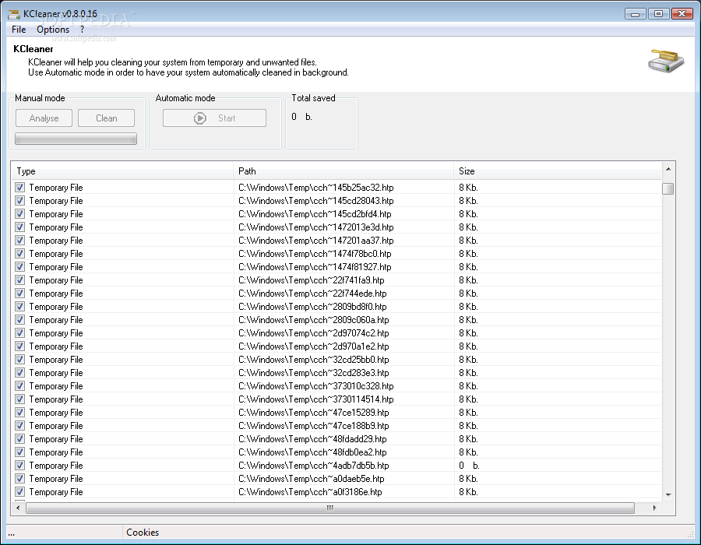Select path C:\Windows\Temp\cch~2d97074c2.htp
This screenshot has height=545, width=701.
coord(313,333)
